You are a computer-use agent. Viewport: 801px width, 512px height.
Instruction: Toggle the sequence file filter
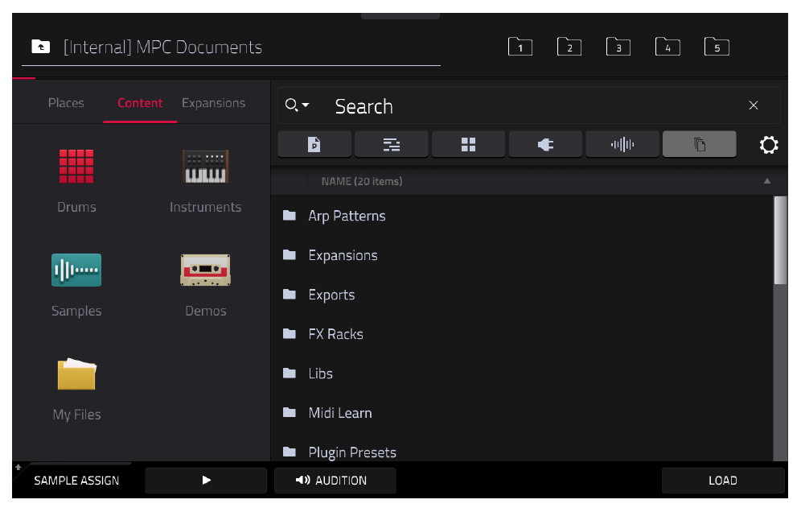click(392, 144)
